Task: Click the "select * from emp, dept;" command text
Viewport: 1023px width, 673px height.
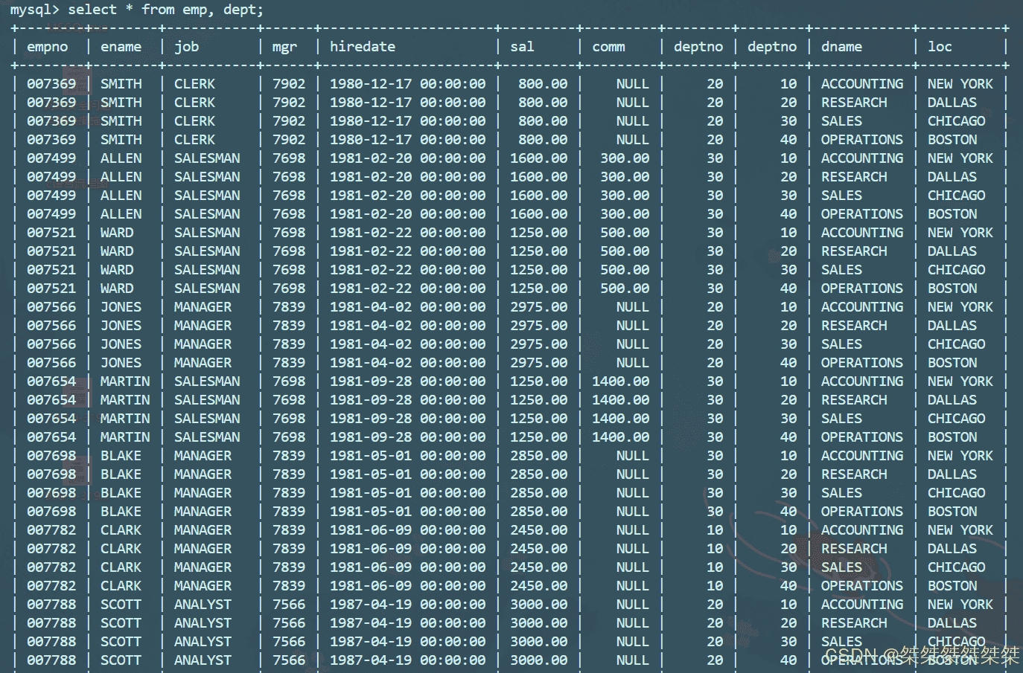Action: click(165, 10)
